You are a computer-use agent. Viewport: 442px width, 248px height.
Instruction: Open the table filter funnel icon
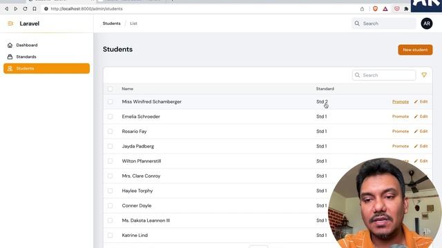[424, 75]
